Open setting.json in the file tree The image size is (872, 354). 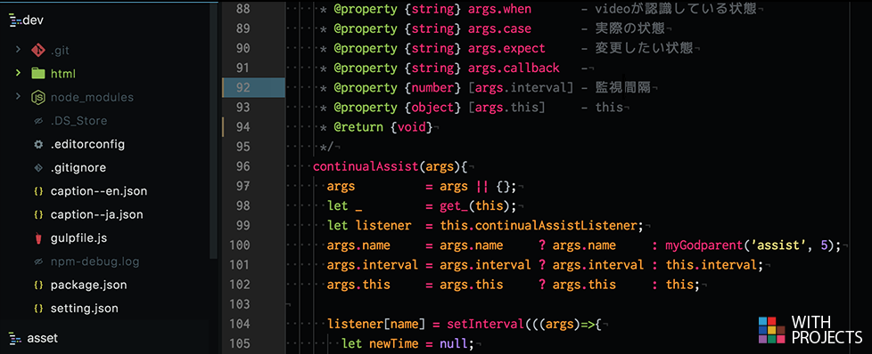[x=84, y=308]
